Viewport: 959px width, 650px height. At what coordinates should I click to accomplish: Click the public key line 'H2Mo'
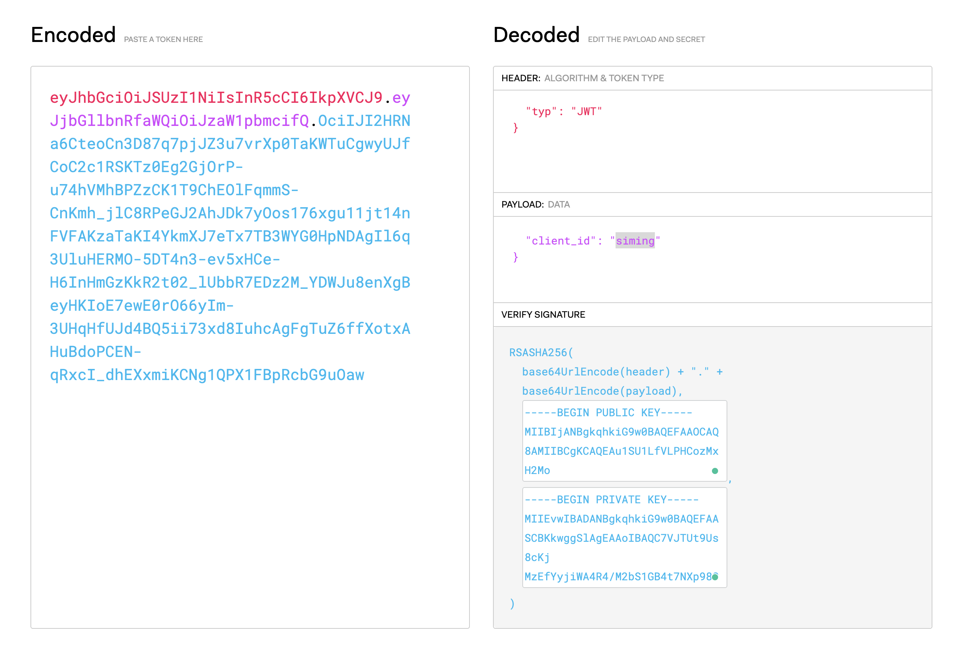click(x=537, y=470)
